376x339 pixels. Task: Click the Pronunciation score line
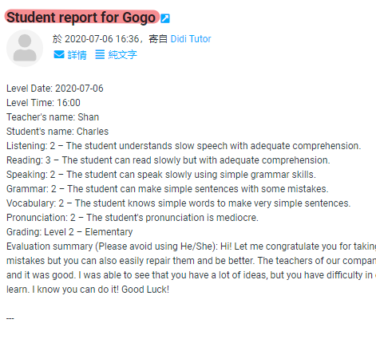(133, 218)
